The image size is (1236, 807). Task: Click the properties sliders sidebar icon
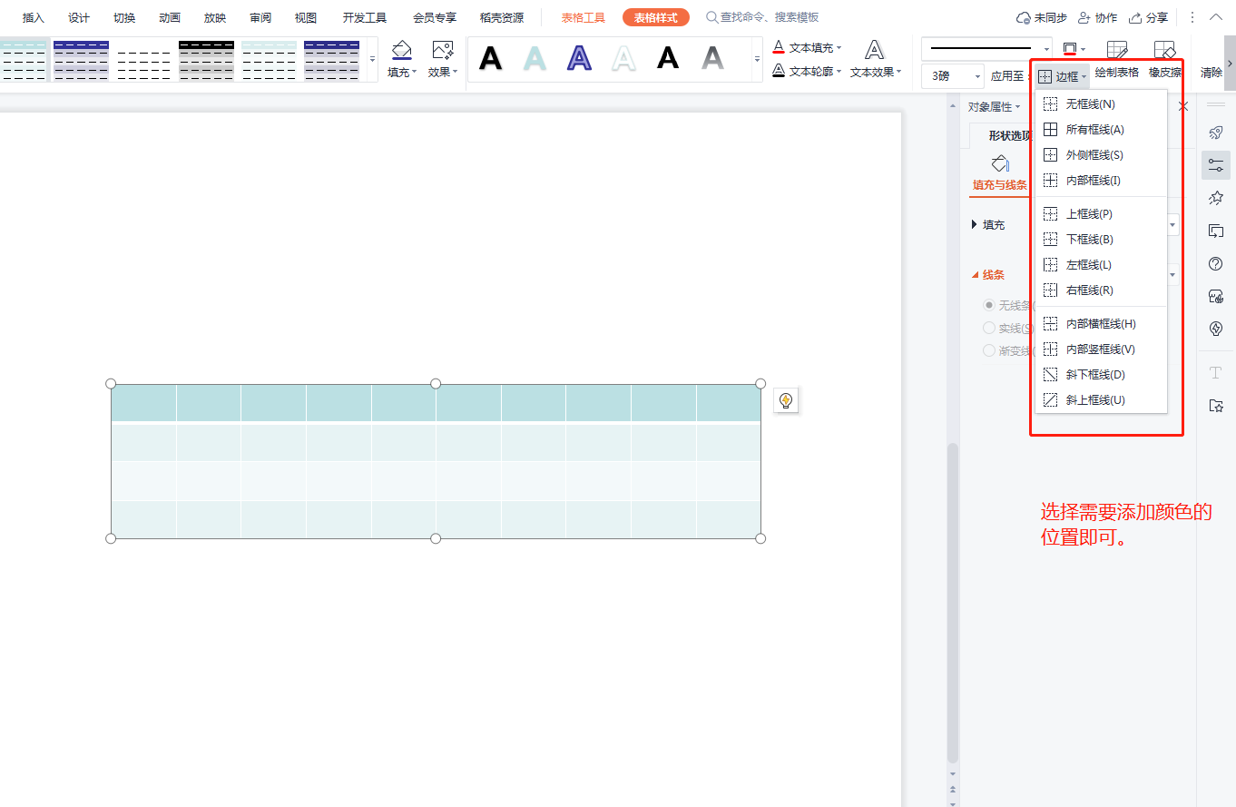pos(1216,165)
